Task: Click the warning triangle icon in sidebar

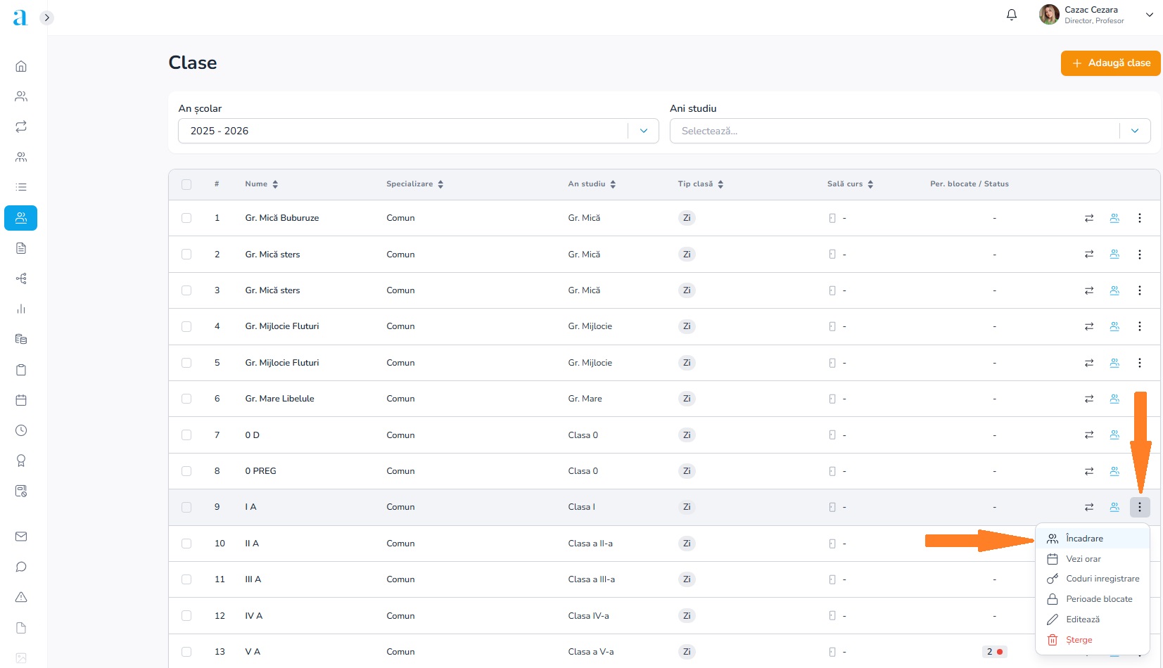Action: 21,597
